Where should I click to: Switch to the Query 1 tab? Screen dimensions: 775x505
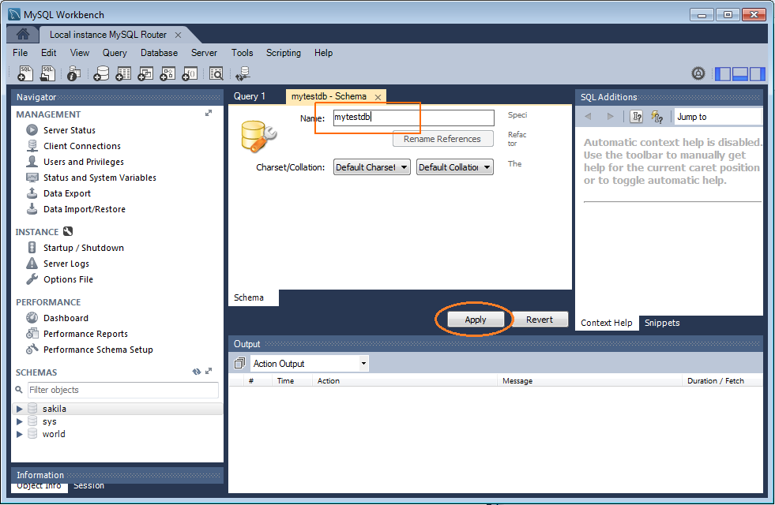pos(250,96)
